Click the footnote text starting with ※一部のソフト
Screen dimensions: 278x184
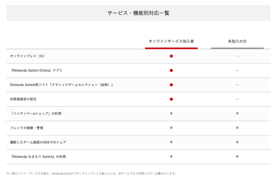click(92, 173)
